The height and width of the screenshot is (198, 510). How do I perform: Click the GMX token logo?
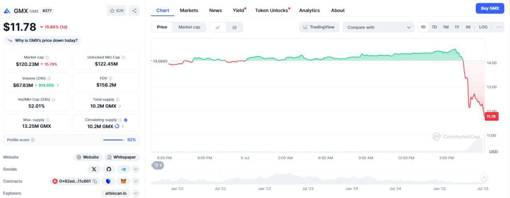pyautogui.click(x=7, y=11)
